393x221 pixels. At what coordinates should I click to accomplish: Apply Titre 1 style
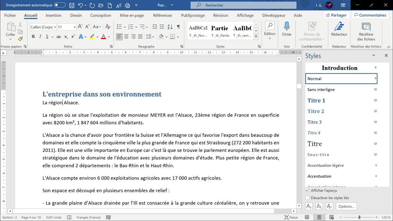click(x=341, y=100)
